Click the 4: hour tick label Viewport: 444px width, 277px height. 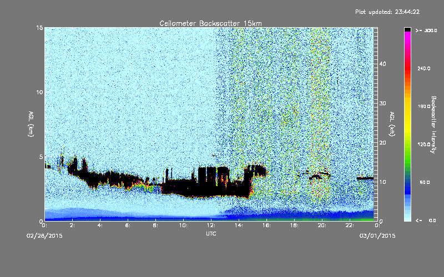click(100, 225)
